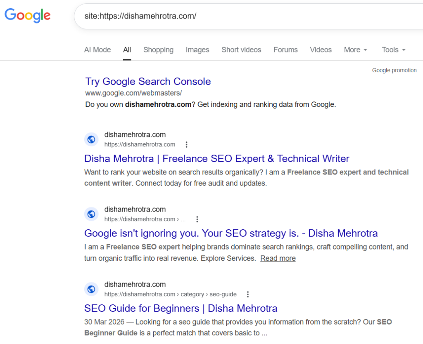The height and width of the screenshot is (344, 423).
Task: Open three-dot menu for Freelance SEO Expert result
Action: 187,144
